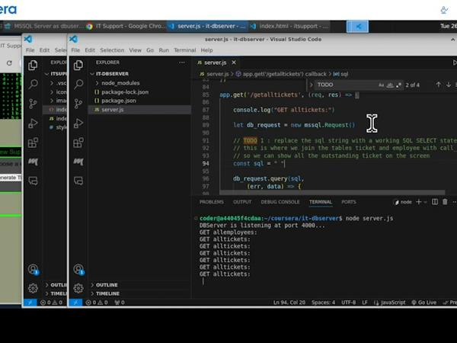Open new terminal launch profile dropdown
The height and width of the screenshot is (343, 457).
pyautogui.click(x=425, y=202)
